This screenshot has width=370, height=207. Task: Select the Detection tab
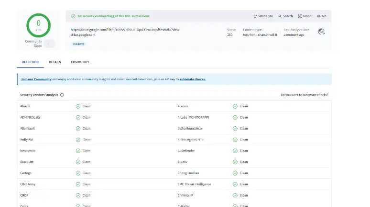pos(30,62)
